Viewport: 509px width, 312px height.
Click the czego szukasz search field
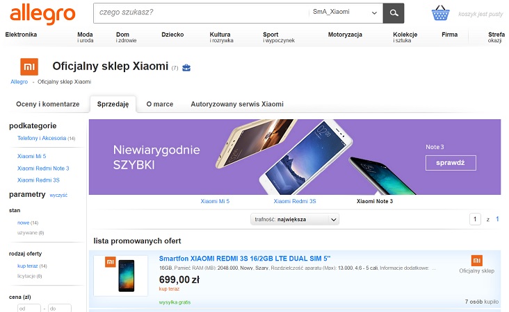coord(202,12)
